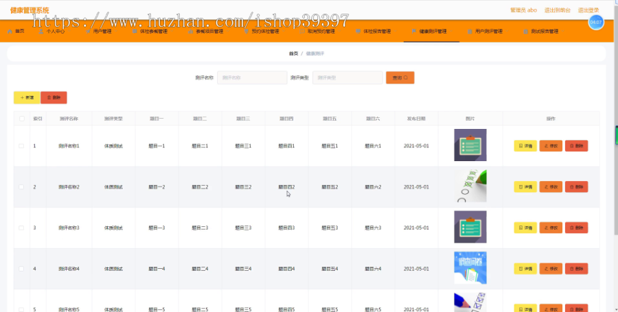Screen dimensions: 618x312
Task: Click the cell 题目四2
Action: [x=286, y=187]
